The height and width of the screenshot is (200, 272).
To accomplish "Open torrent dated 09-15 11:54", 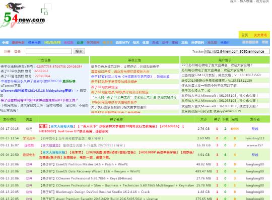I will [x=72, y=138].
